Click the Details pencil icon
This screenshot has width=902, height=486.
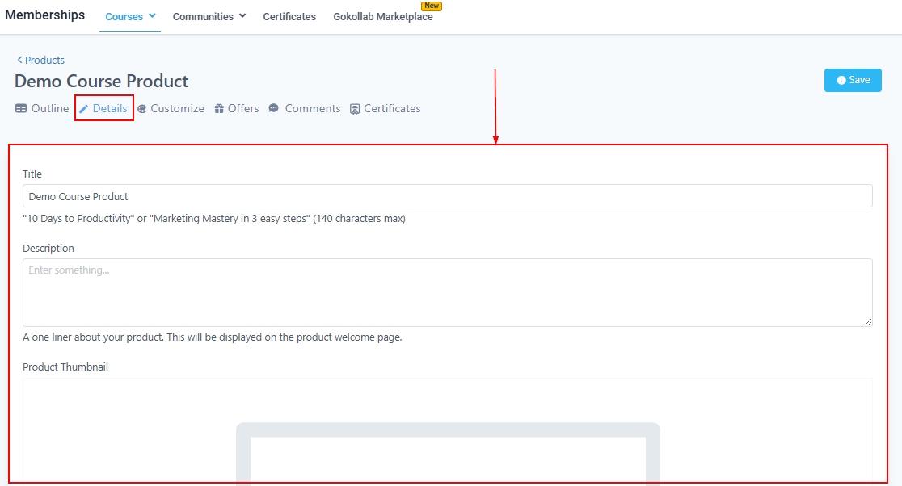pyautogui.click(x=83, y=109)
